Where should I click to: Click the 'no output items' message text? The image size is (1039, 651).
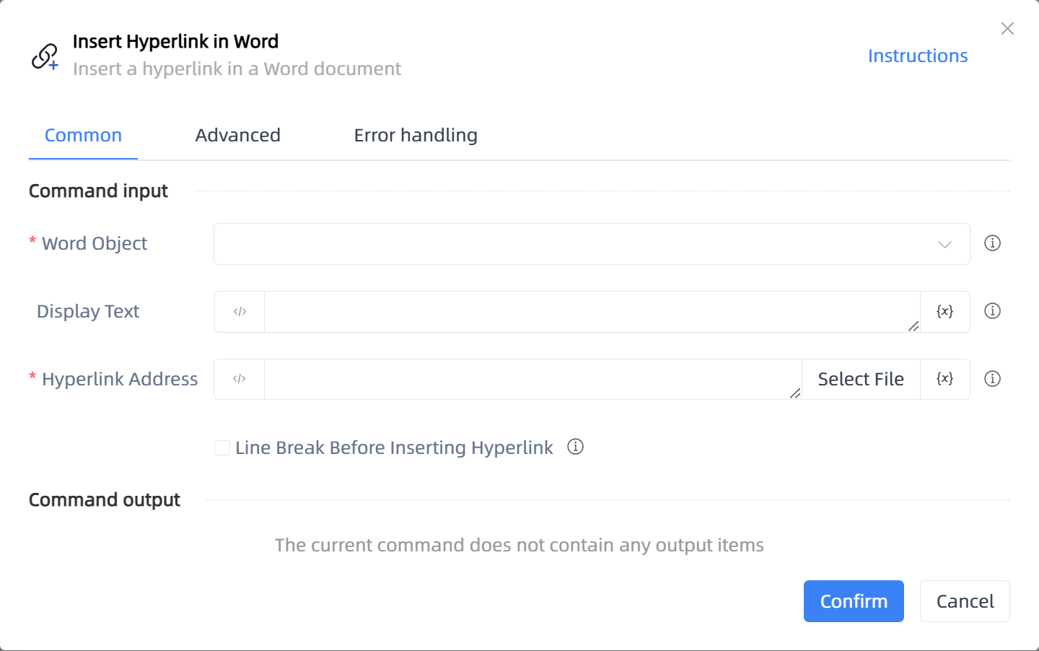519,545
